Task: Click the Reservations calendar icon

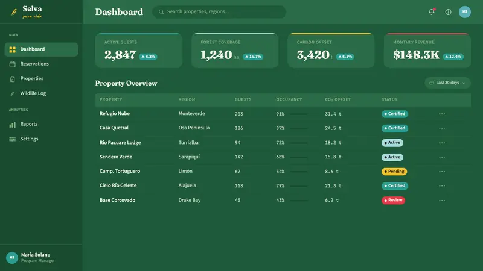Action: click(x=12, y=64)
